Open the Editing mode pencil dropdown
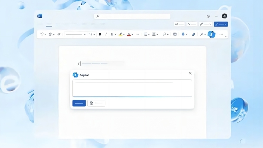 click(205, 24)
